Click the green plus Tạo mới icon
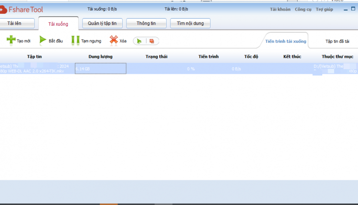This screenshot has width=358, height=205. (x=11, y=40)
